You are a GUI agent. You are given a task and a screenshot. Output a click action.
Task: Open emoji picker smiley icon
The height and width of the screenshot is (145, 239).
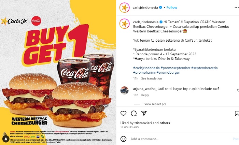pyautogui.click(x=123, y=139)
